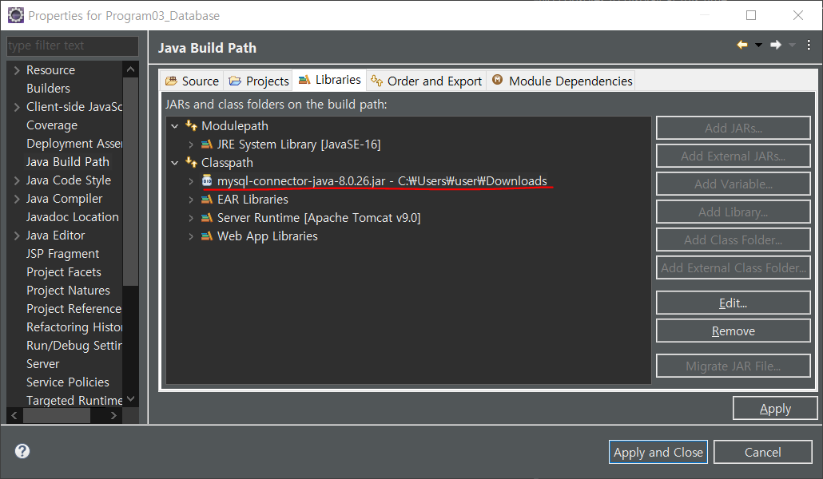Select Service Policies in the sidebar

click(x=68, y=382)
